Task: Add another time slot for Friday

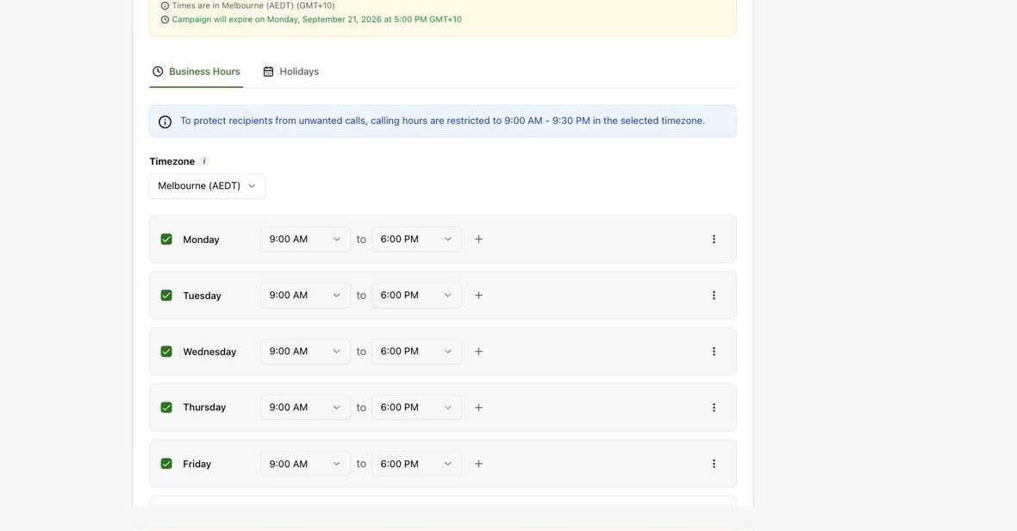Action: [478, 464]
